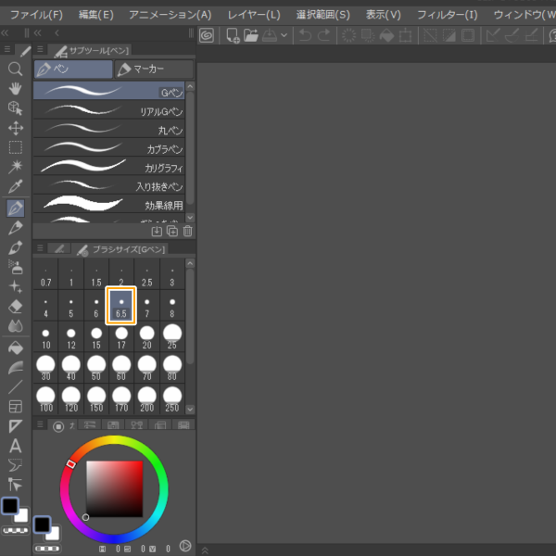556x556 pixels.
Task: Expand the save dropdown arrow
Action: pos(284,35)
